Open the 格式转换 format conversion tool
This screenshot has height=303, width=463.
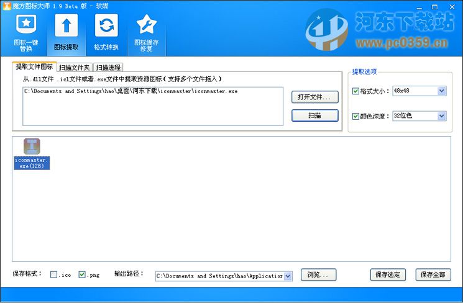tap(106, 33)
